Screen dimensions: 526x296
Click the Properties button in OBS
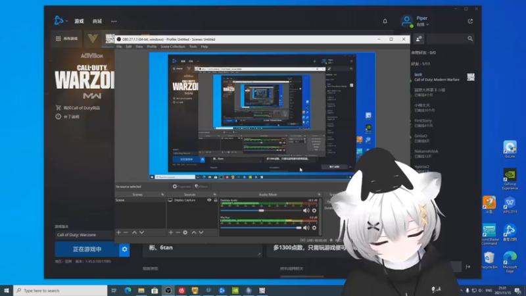pos(181,187)
